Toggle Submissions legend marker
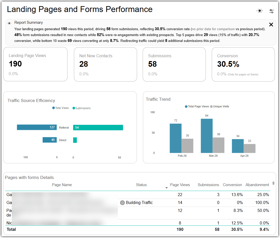The image size is (280, 238). click(74, 108)
